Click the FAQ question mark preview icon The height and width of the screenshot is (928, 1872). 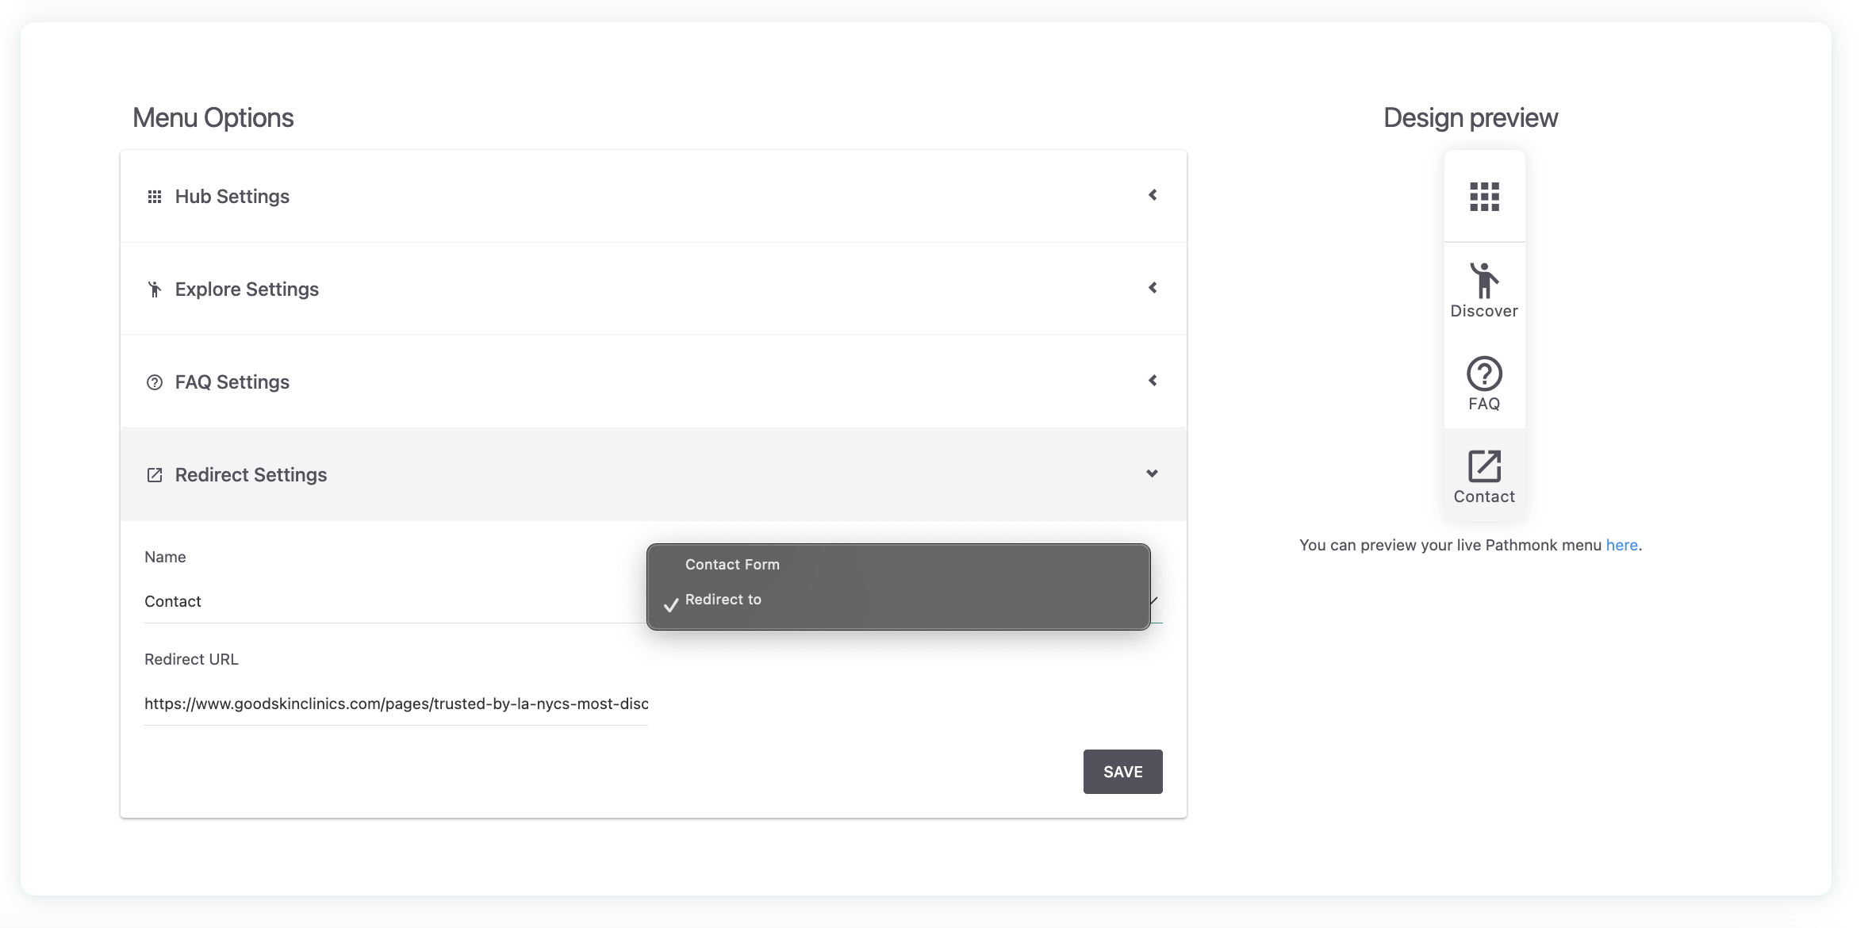[x=1484, y=374]
